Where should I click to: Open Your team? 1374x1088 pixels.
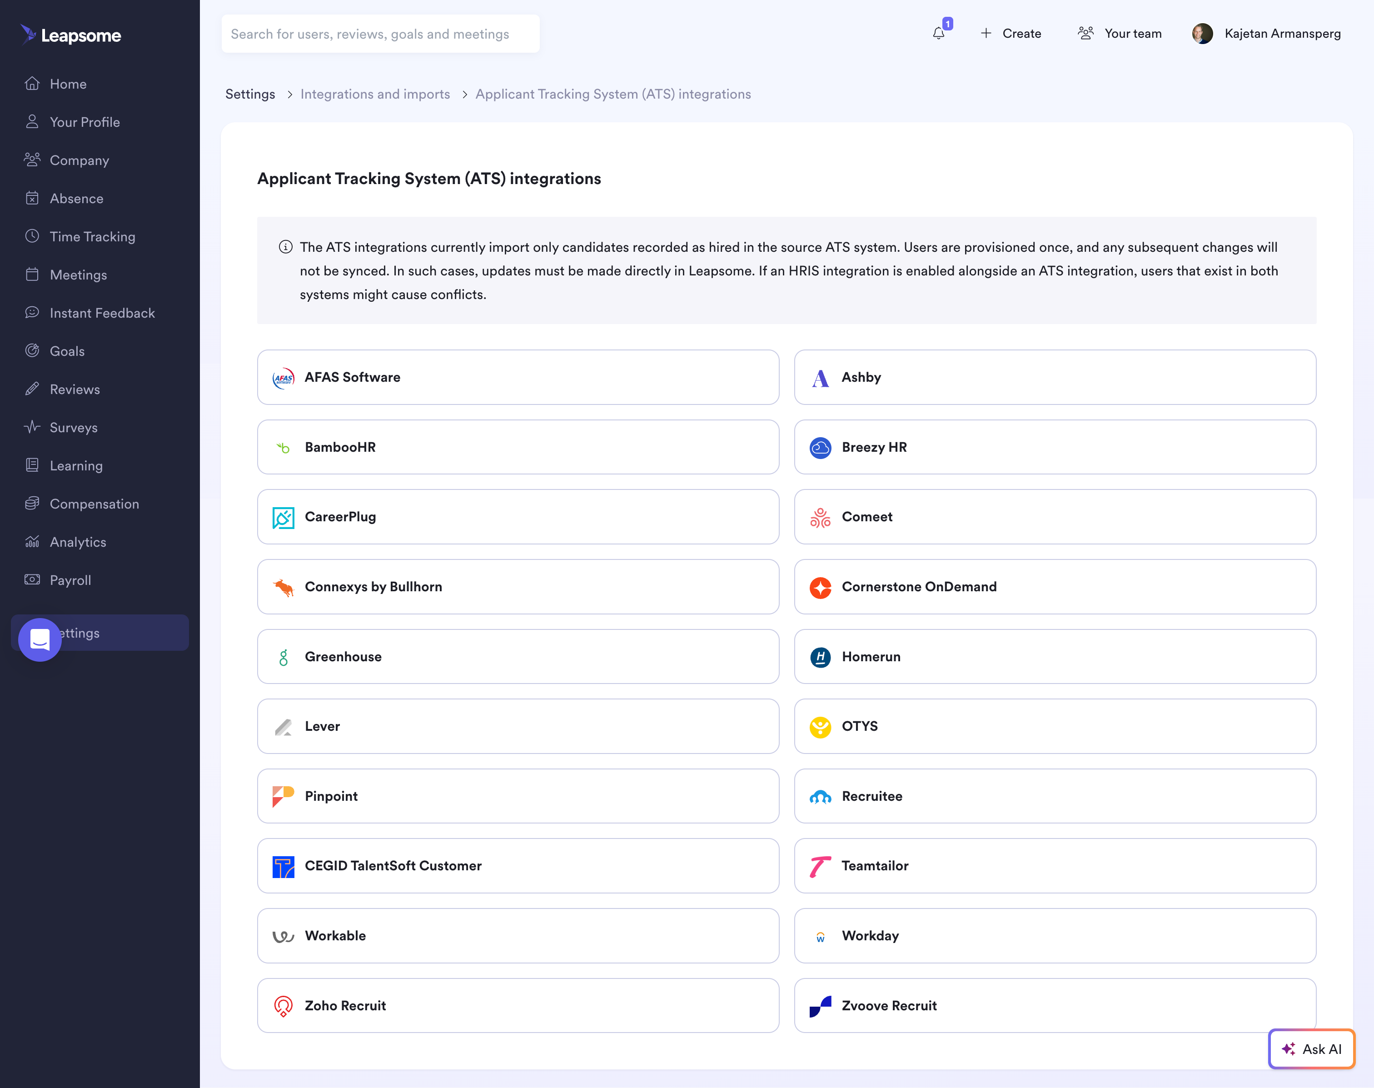1120,33
